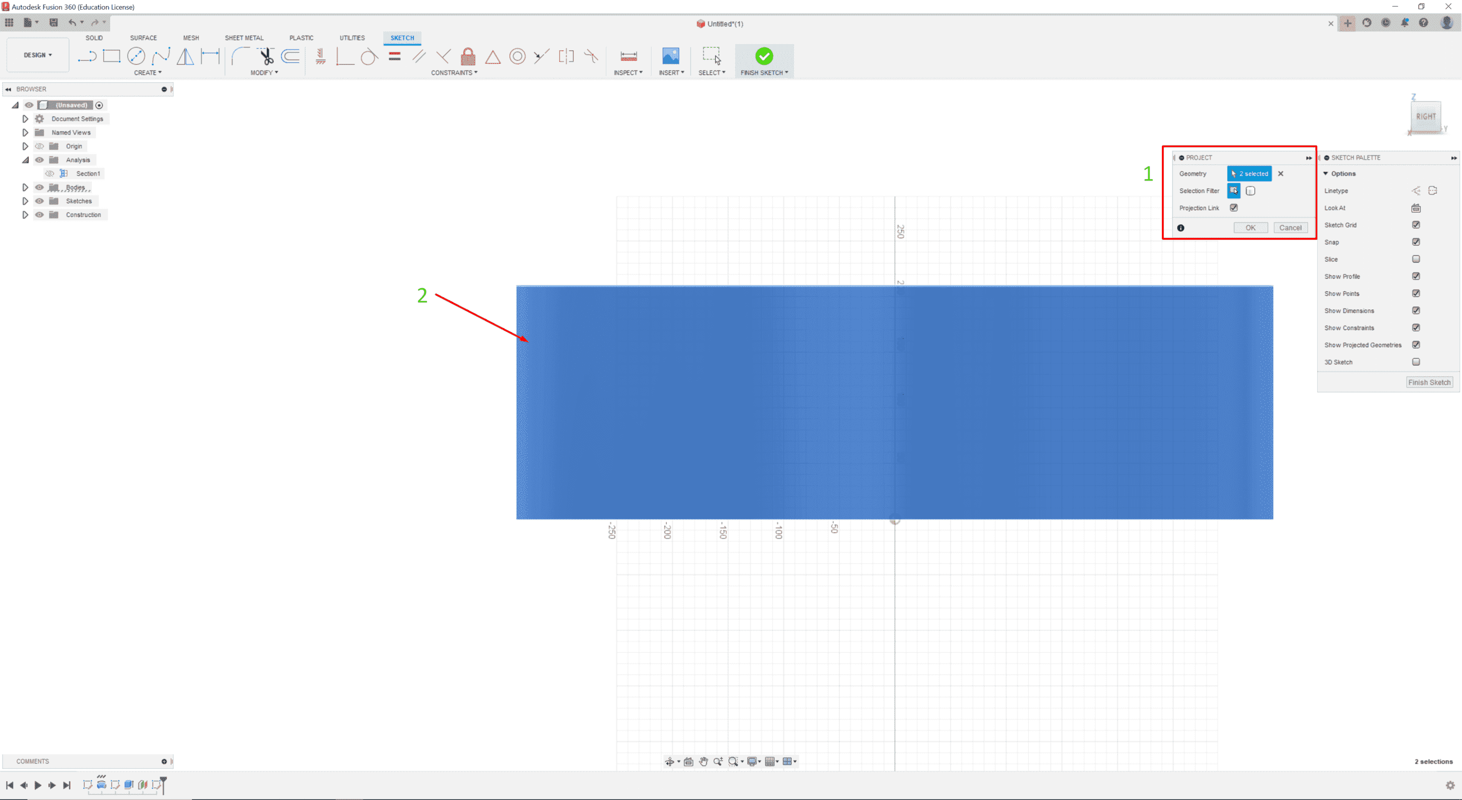
Task: Select the Fillet tool in Modify
Action: pyautogui.click(x=241, y=56)
